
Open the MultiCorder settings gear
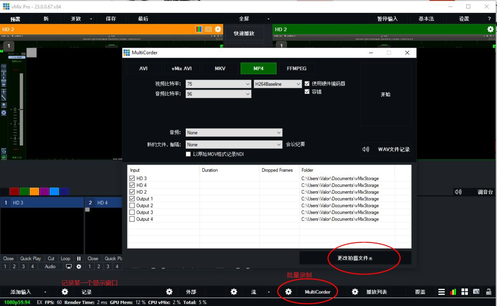pyautogui.click(x=289, y=292)
